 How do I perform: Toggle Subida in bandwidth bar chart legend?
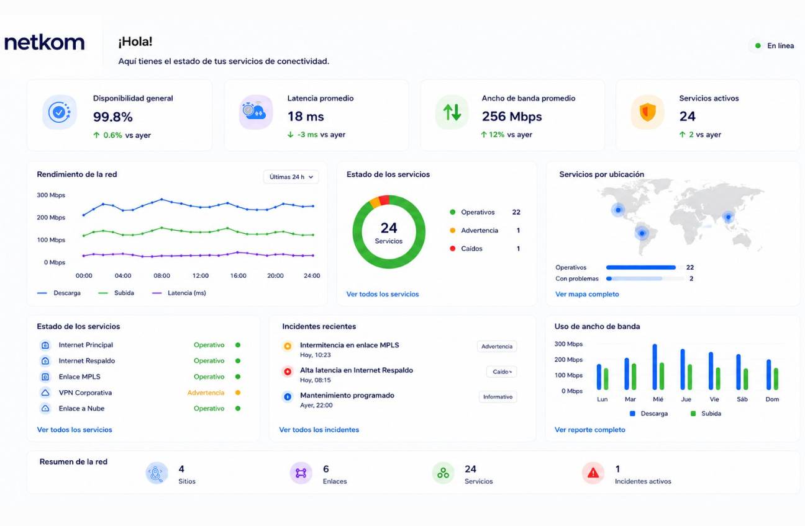706,413
